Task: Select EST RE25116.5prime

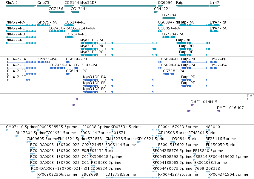Action: click(x=208, y=142)
